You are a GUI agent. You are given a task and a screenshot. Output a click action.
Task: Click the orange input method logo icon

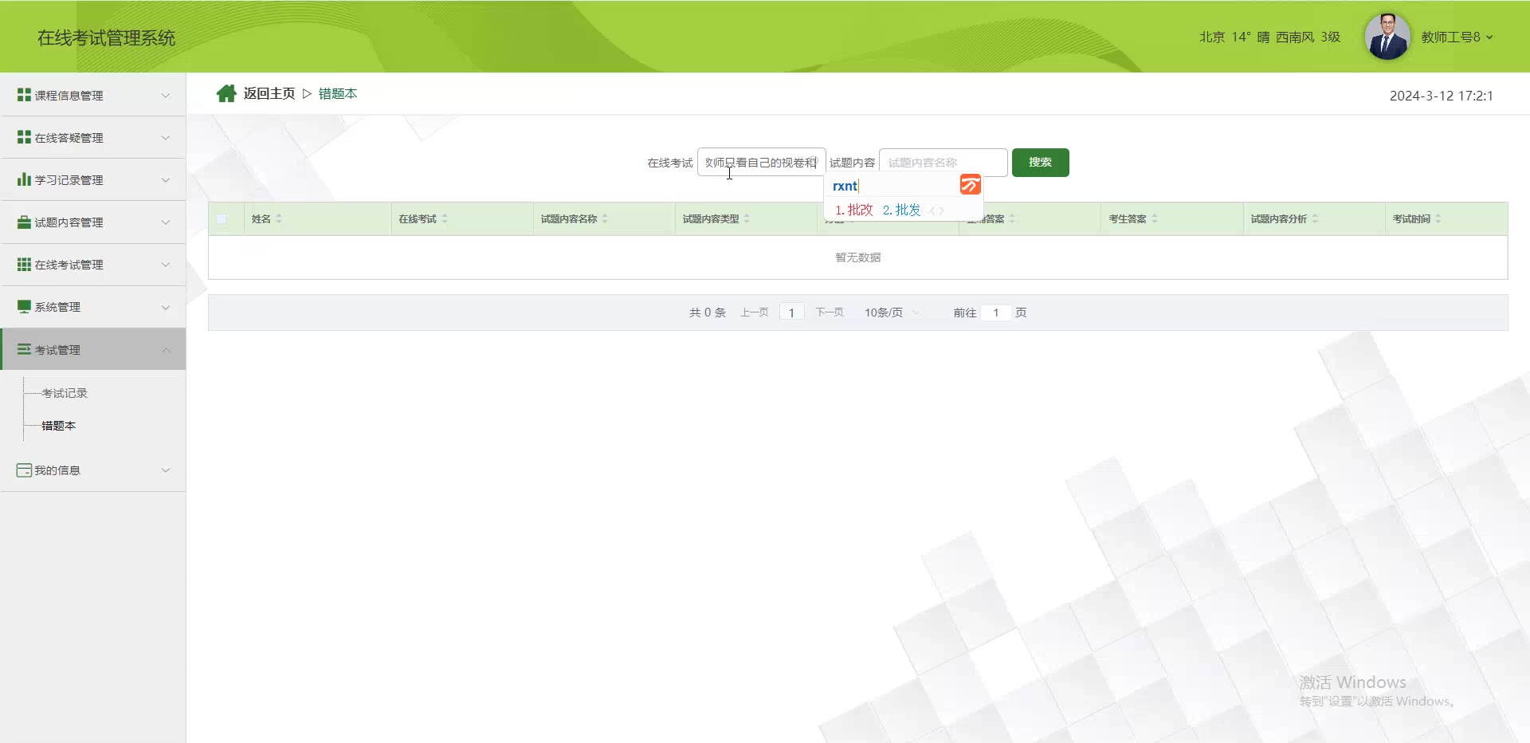(x=970, y=185)
